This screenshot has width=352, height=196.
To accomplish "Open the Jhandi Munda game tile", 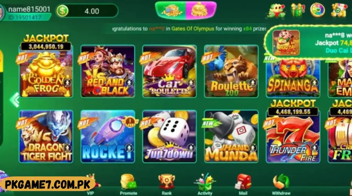I will pyautogui.click(x=231, y=136).
